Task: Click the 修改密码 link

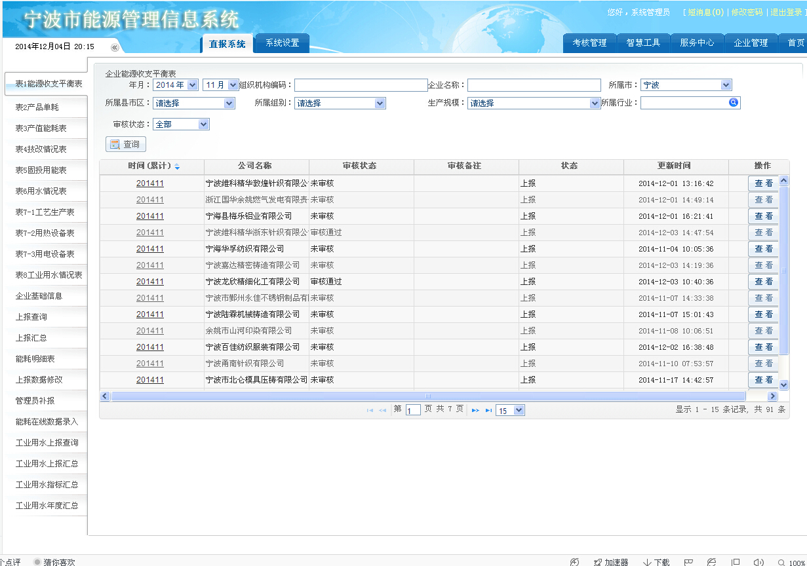Action: (x=747, y=12)
